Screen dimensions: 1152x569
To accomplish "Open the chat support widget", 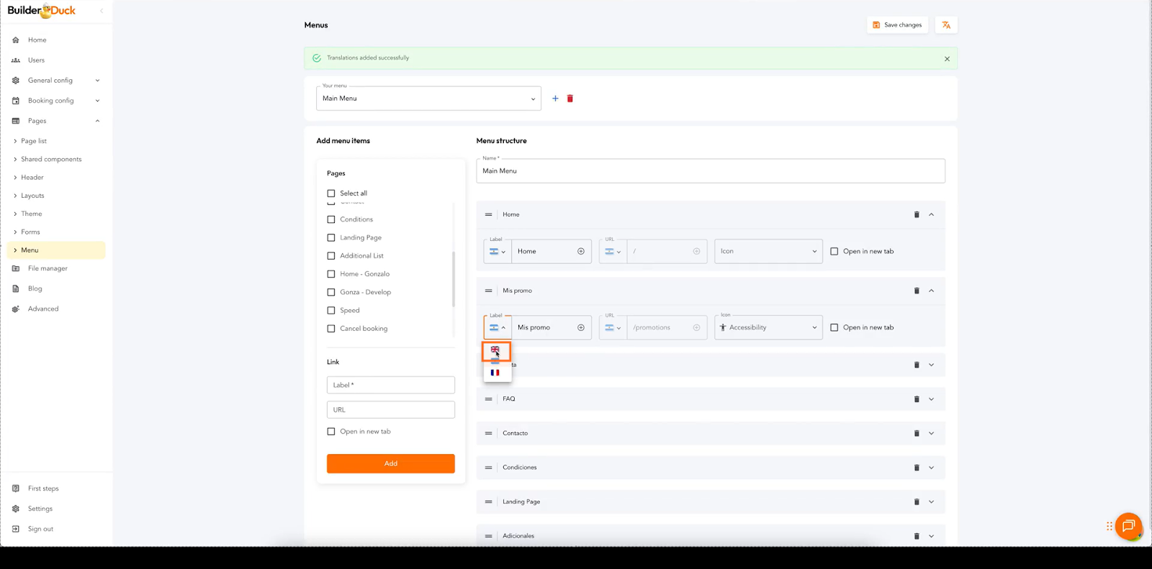I will (1128, 526).
